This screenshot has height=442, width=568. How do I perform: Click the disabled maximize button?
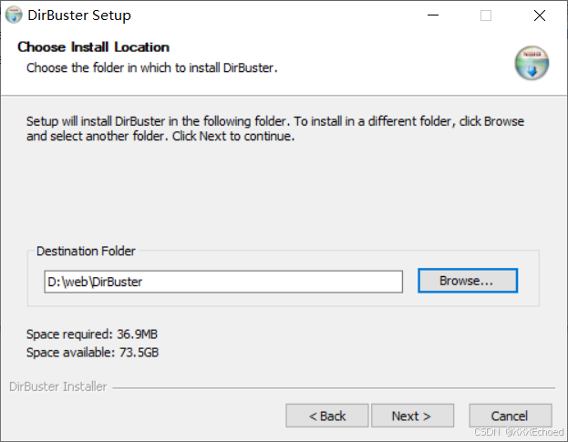coord(486,15)
